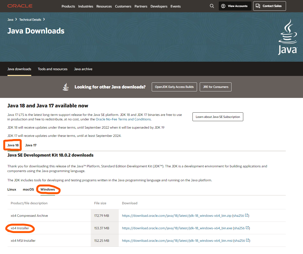Image resolution: width=303 pixels, height=254 pixels.
Task: Expand the Products menu
Action: (x=68, y=6)
